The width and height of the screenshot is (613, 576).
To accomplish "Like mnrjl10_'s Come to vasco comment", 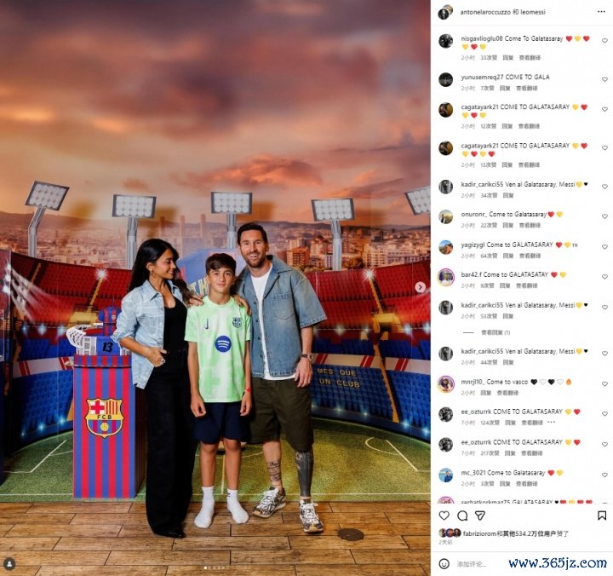I will click(604, 384).
